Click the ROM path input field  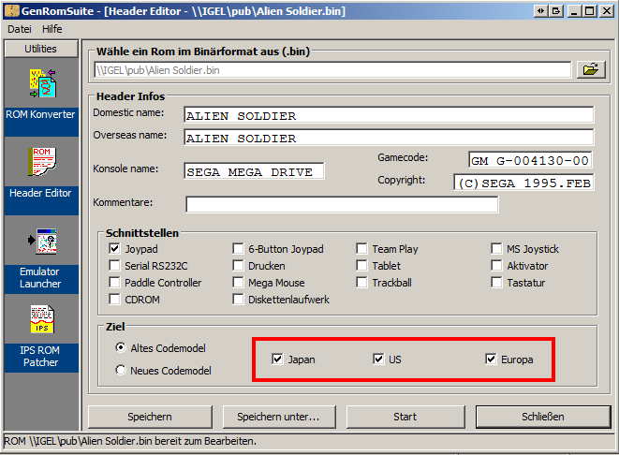pos(332,70)
